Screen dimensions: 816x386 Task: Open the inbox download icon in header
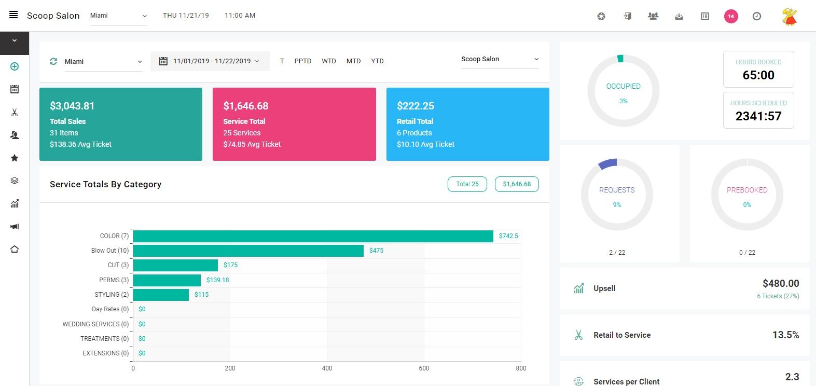[679, 16]
